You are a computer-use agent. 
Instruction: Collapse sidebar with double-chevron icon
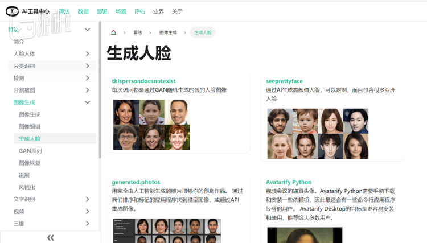point(50,237)
